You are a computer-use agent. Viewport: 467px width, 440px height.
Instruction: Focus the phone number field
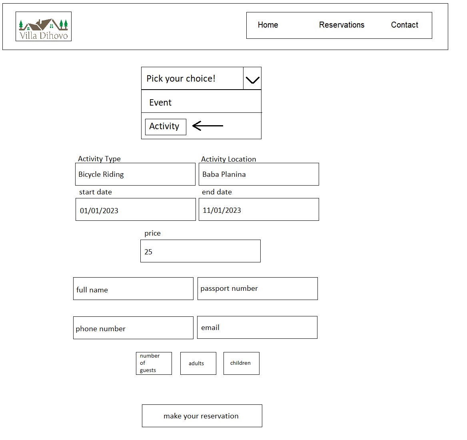click(133, 328)
